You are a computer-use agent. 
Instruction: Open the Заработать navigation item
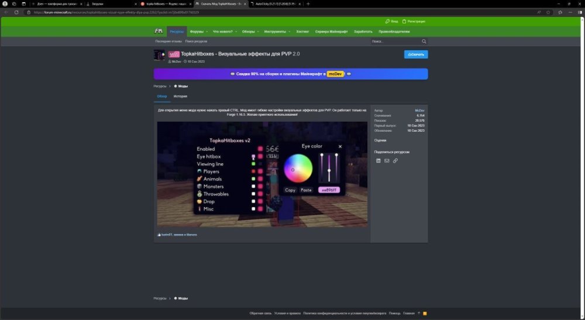click(363, 32)
